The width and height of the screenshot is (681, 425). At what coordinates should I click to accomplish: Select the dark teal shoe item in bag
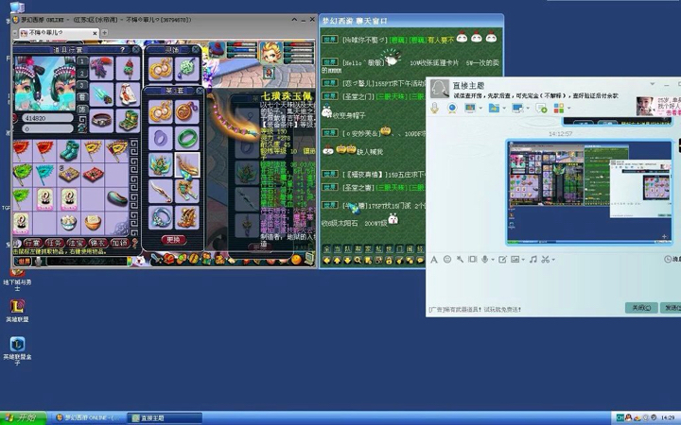click(116, 198)
